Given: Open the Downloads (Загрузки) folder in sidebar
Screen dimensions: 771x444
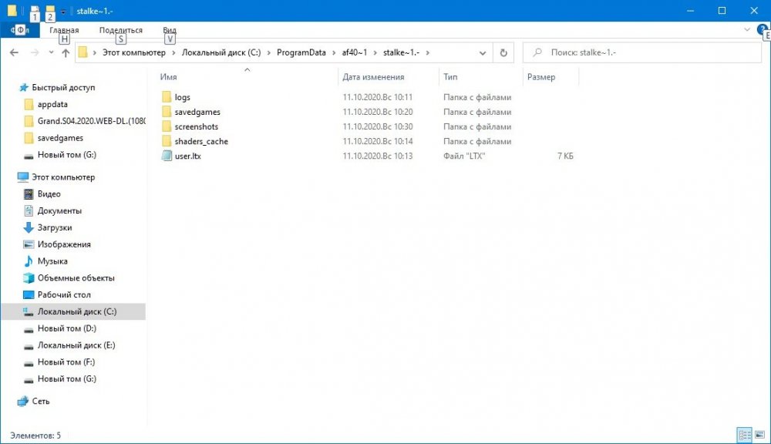Looking at the screenshot, I should tap(54, 227).
